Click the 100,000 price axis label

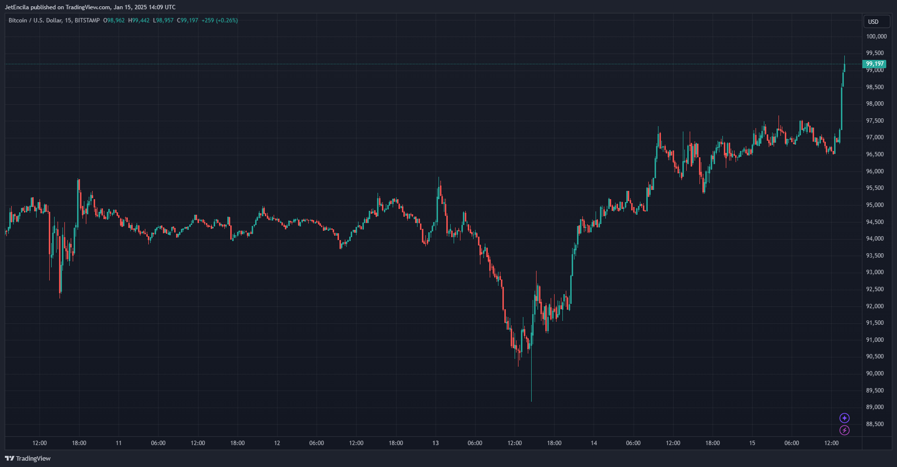(x=877, y=37)
